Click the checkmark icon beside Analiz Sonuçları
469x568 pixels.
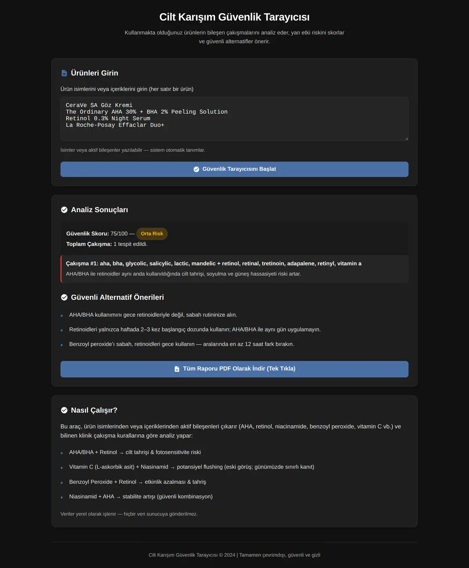[x=64, y=210]
